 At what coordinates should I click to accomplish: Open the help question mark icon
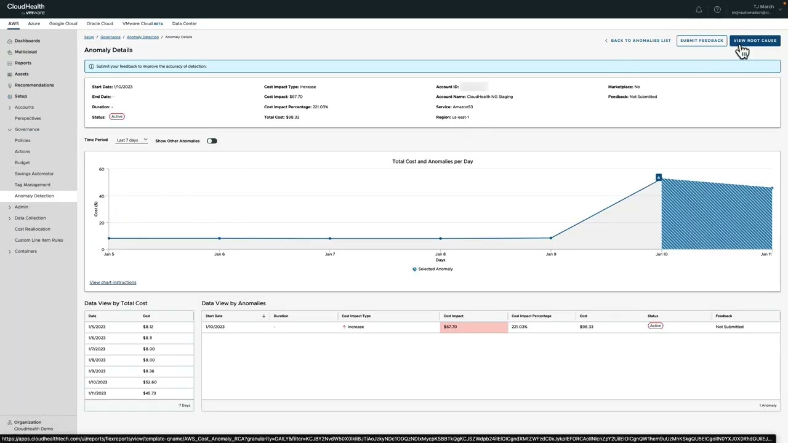(x=717, y=10)
